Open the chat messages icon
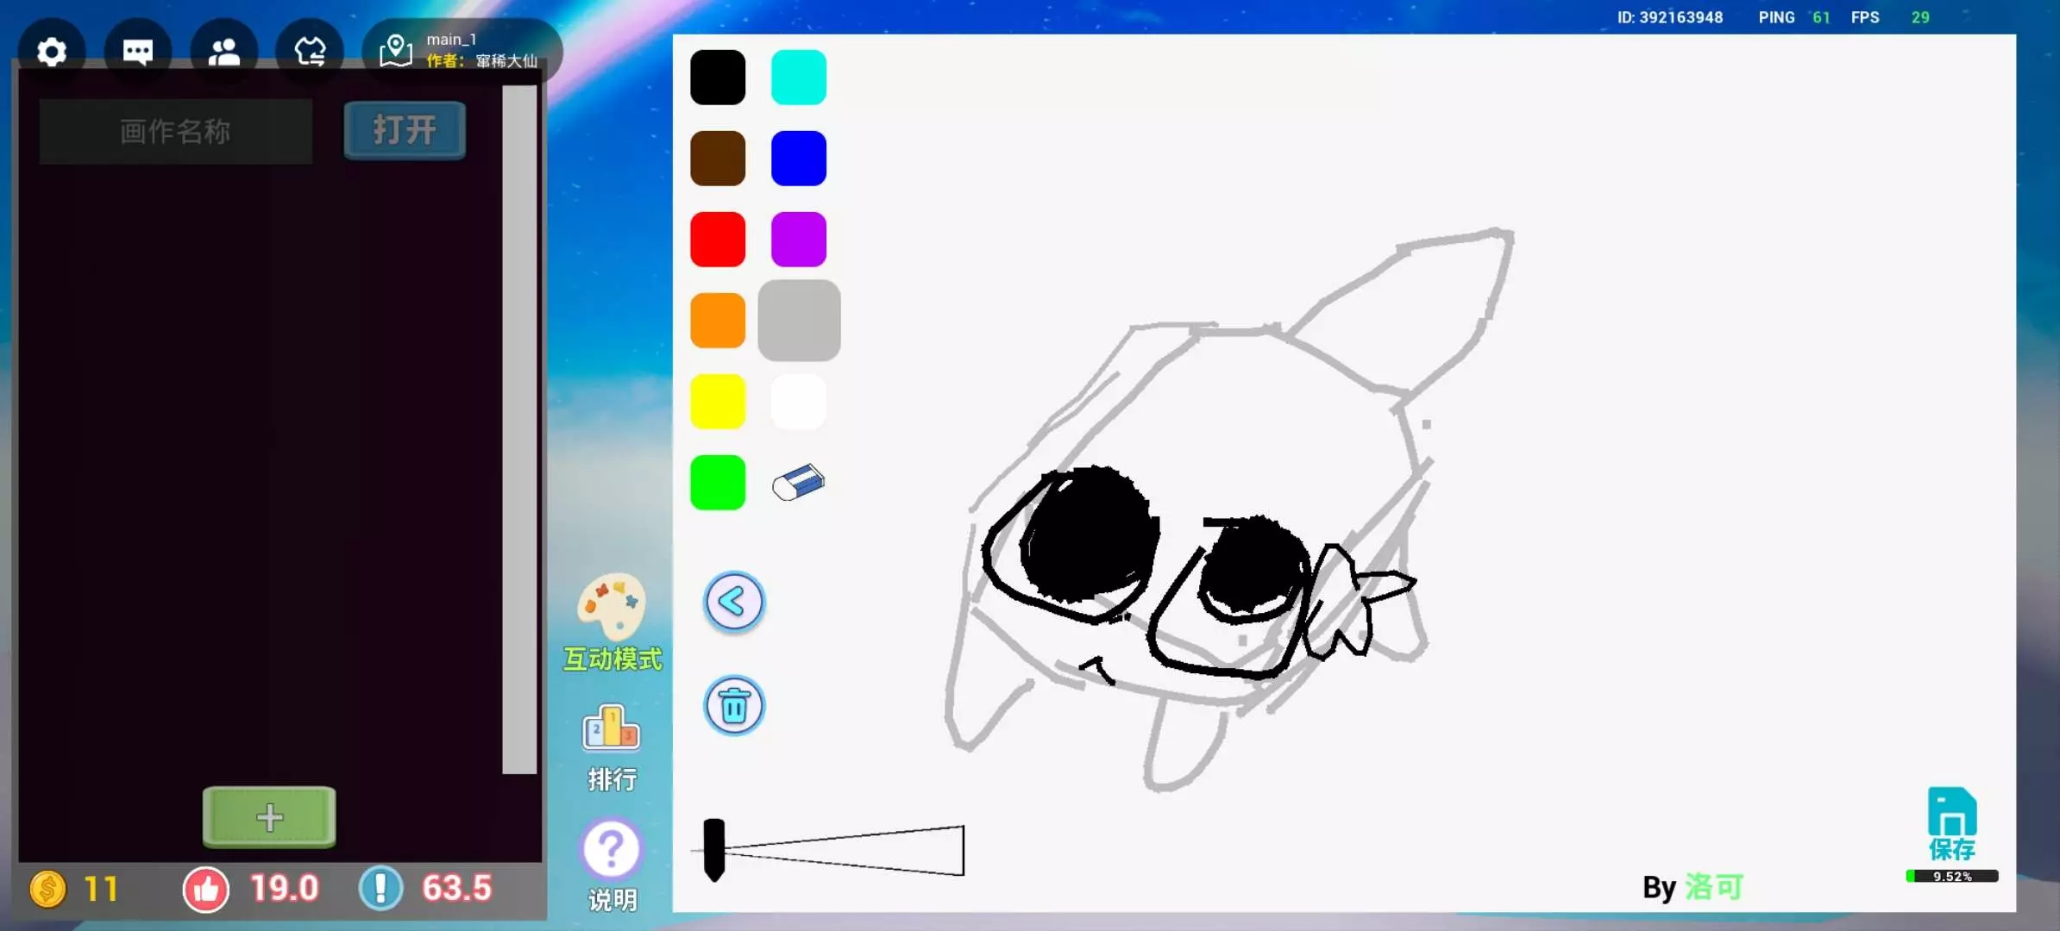Viewport: 2060px width, 931px height. point(138,52)
